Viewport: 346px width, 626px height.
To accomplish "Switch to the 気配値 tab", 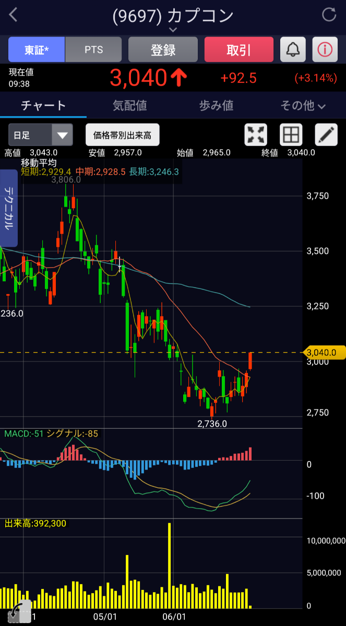I will pyautogui.click(x=130, y=106).
